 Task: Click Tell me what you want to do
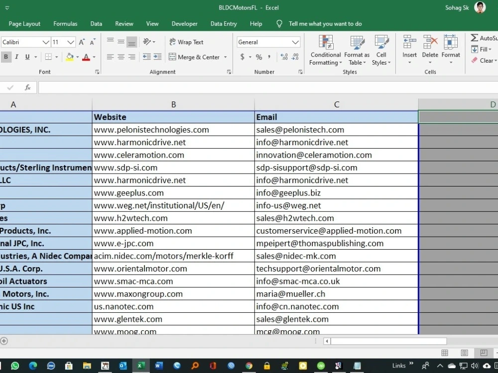coord(325,24)
